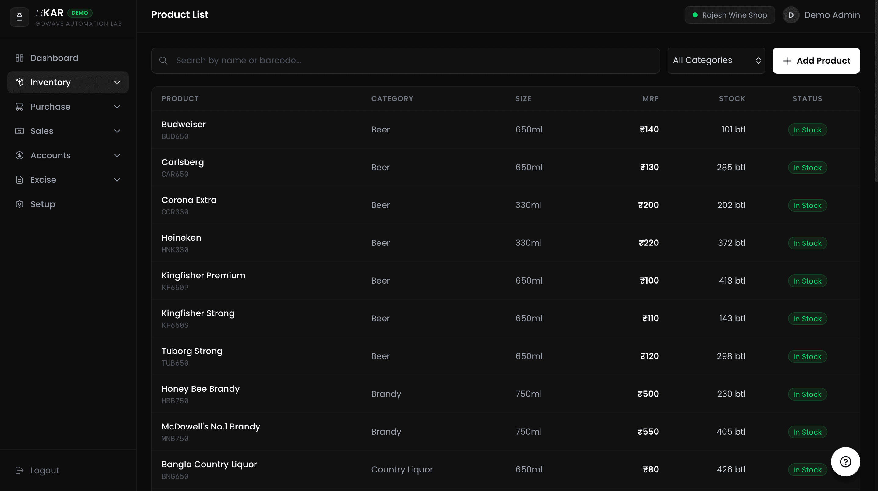Image resolution: width=878 pixels, height=491 pixels.
Task: Click the SIZE column header
Action: 523,98
